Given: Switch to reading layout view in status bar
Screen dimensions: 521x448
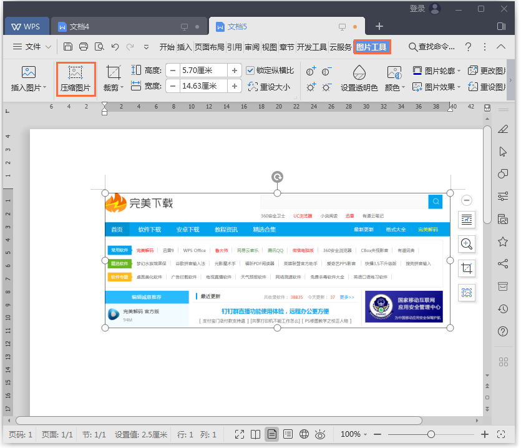Looking at the screenshot, I should tap(256, 434).
